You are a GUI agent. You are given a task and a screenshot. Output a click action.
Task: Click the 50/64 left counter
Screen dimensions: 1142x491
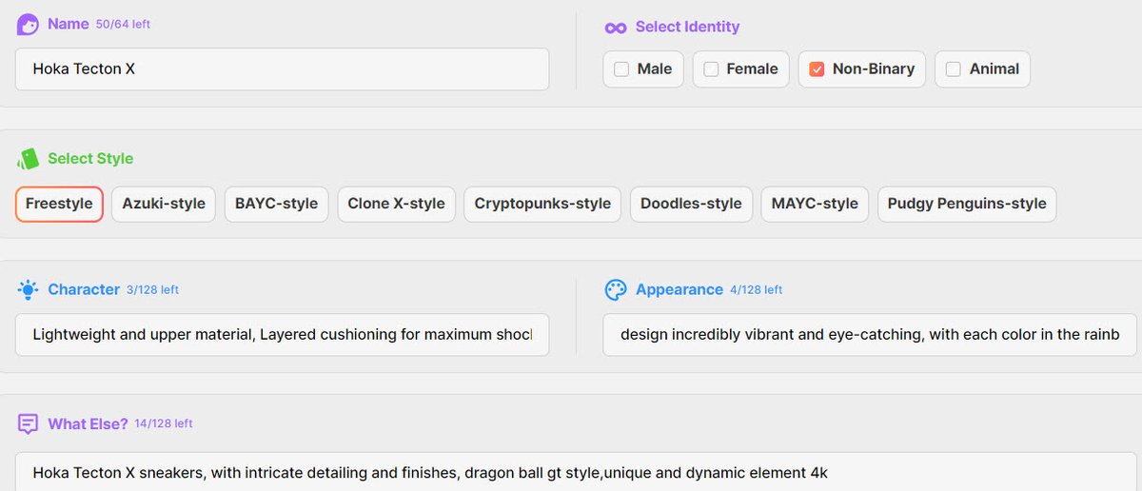tap(124, 25)
